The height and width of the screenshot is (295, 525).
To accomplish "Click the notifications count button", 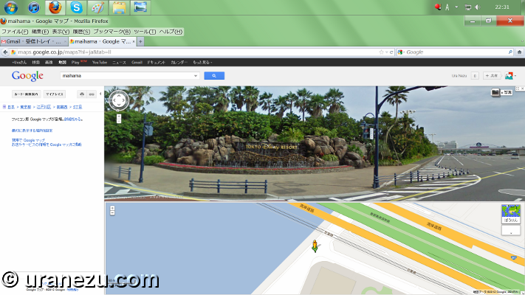I will 475,76.
